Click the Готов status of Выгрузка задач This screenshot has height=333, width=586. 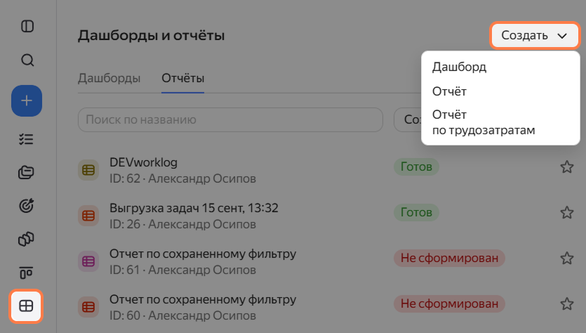click(x=416, y=212)
